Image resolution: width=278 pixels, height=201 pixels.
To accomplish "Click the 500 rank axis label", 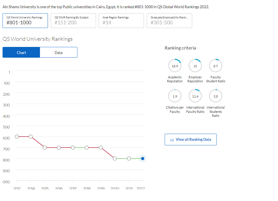I will coord(7,127).
